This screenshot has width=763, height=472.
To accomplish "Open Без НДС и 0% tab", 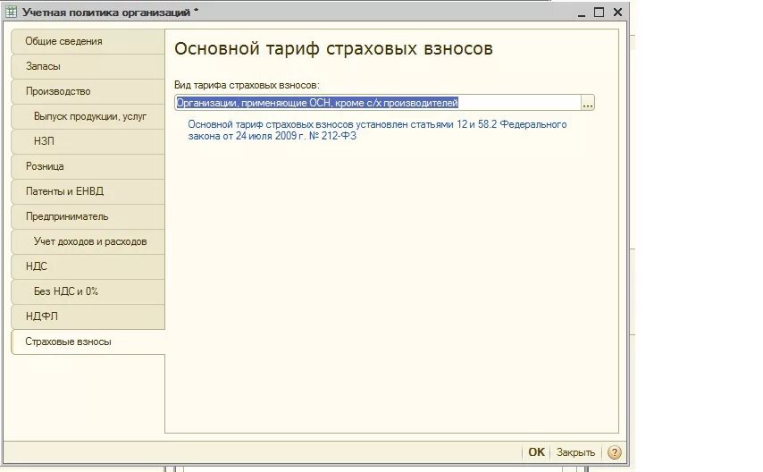I will point(88,291).
